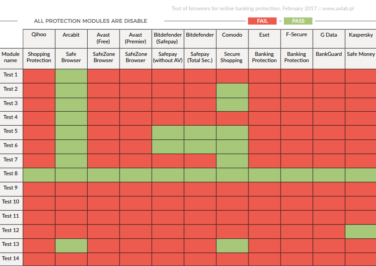The image size is (376, 266).
Task: Click the Test 1 row label
Action: point(11,75)
